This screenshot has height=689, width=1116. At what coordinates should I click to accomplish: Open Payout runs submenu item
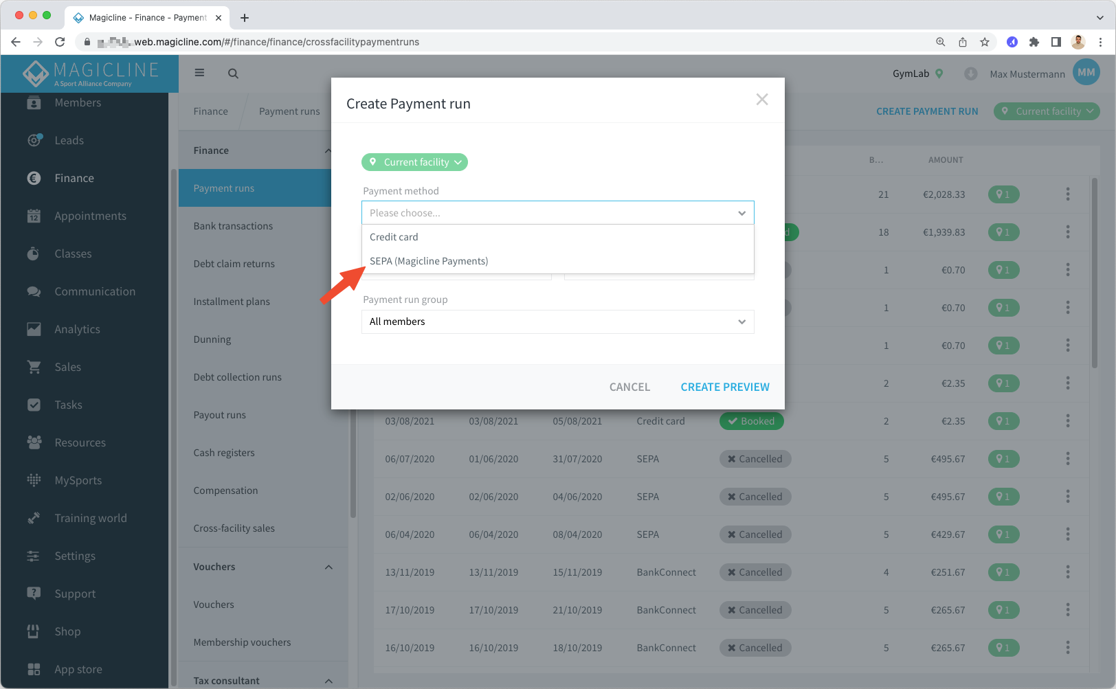coord(219,415)
